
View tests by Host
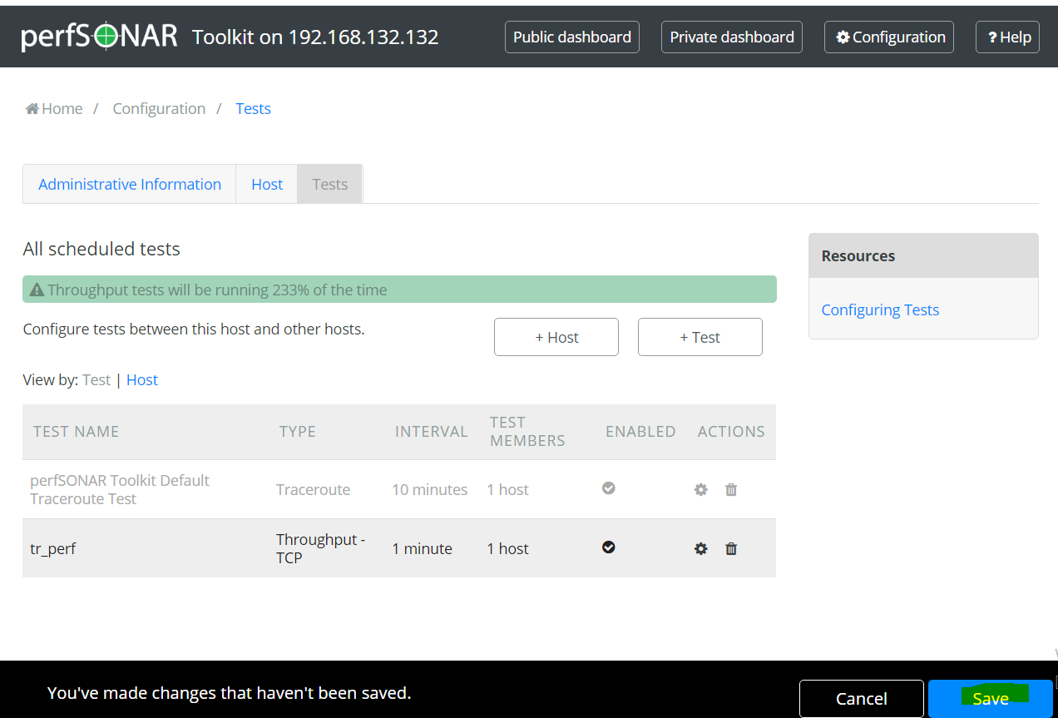[142, 379]
